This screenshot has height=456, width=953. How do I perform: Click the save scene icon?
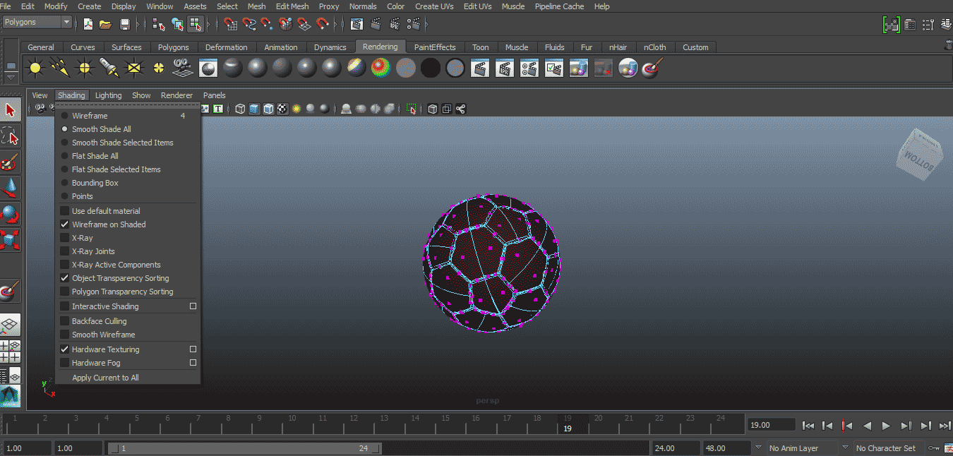(x=125, y=25)
